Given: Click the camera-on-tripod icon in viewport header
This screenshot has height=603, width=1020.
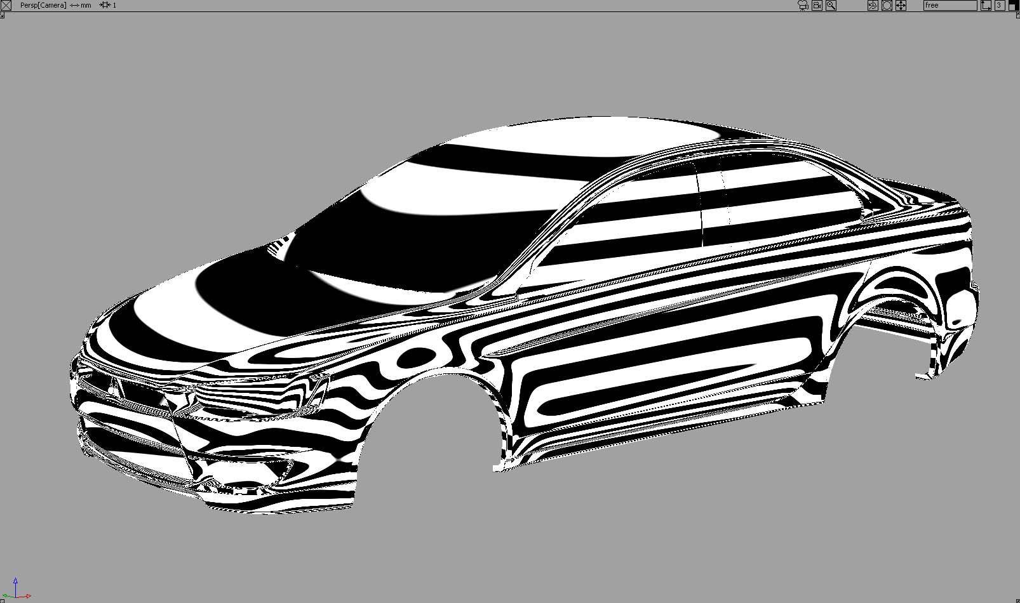Looking at the screenshot, I should tap(803, 5).
